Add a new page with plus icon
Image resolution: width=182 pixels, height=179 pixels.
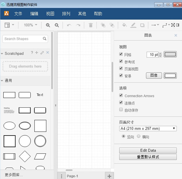coord(109,176)
